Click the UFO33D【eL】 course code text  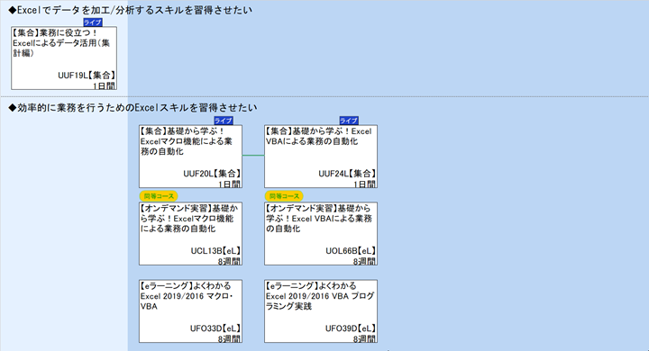[215, 328]
